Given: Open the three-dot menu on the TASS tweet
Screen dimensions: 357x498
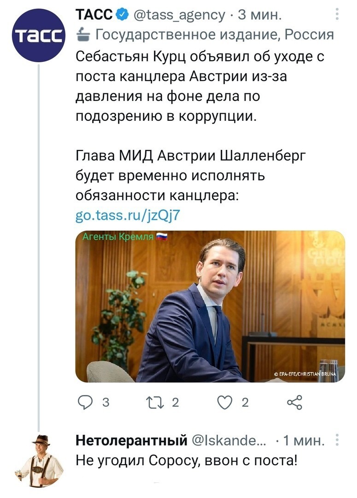Looking at the screenshot, I should [x=337, y=14].
